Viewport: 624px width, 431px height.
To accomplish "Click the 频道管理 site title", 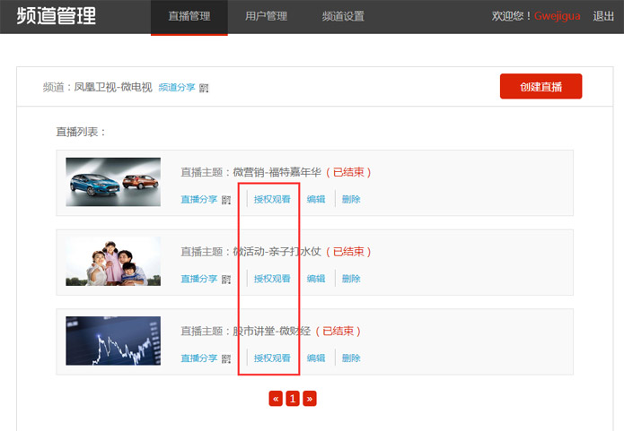I will pos(56,16).
